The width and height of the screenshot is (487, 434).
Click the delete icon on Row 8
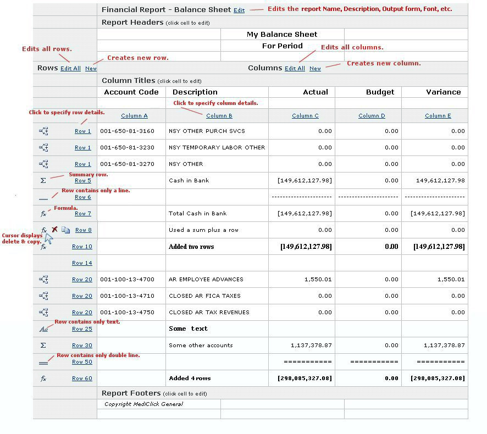click(x=54, y=229)
